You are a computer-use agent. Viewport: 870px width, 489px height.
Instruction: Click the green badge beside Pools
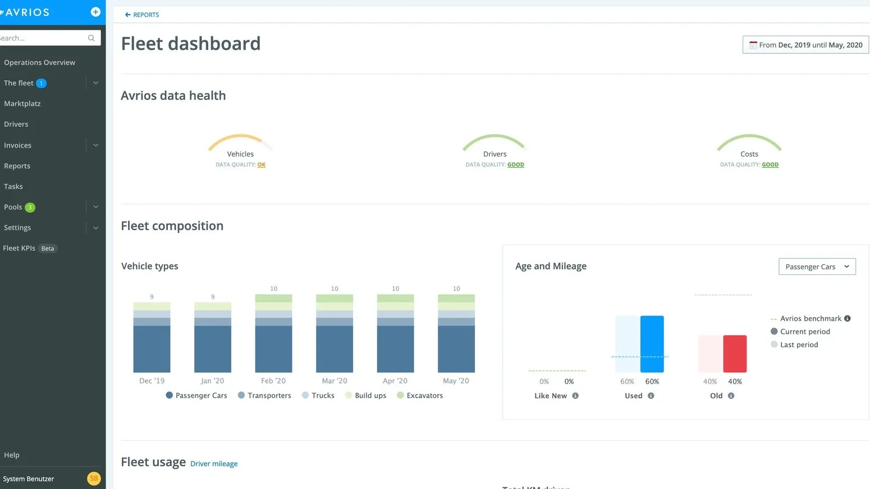click(x=30, y=207)
